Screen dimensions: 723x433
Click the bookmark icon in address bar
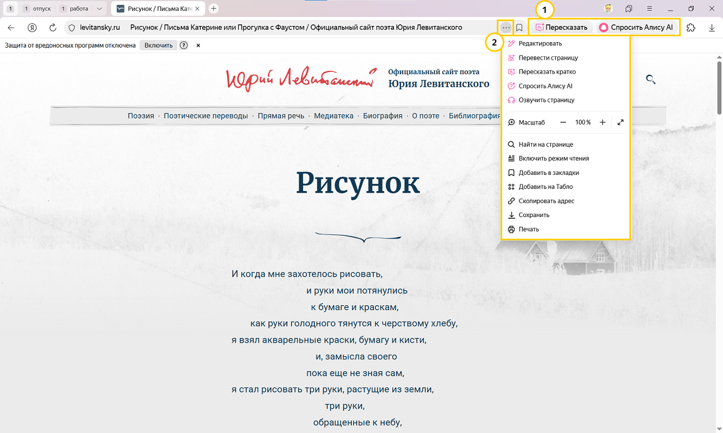(x=519, y=28)
